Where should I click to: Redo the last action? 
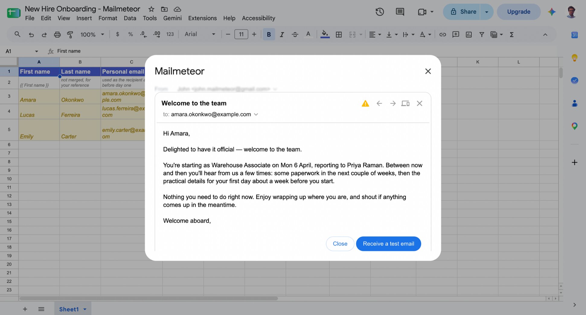(x=44, y=35)
